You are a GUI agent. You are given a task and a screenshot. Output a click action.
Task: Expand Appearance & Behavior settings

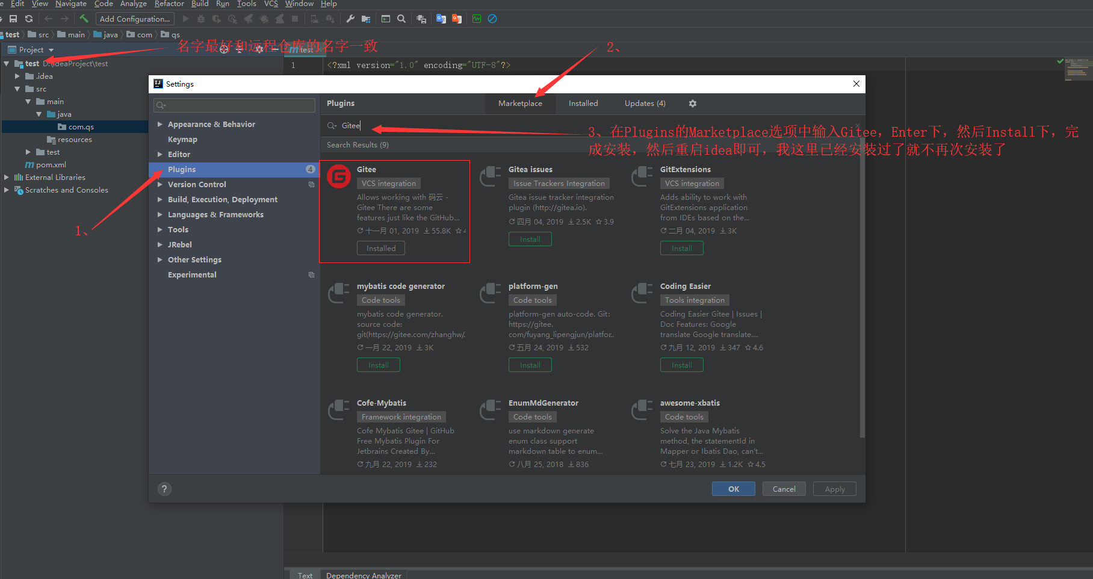160,124
